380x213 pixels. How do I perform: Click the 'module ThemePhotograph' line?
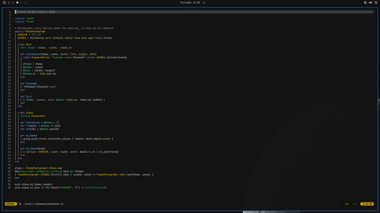coord(30,31)
